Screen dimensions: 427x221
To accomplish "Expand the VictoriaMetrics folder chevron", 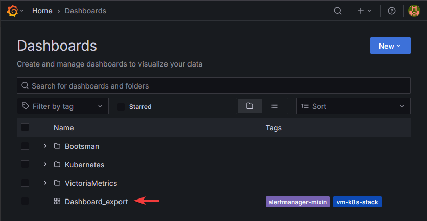I will (45, 183).
